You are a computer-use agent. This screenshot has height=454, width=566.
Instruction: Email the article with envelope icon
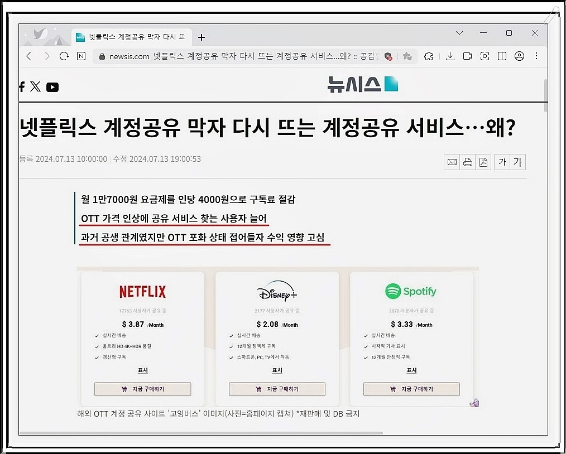[452, 162]
